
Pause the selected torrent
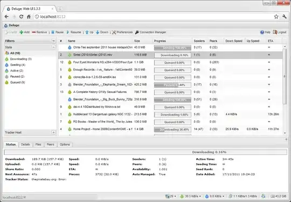pos(58,32)
